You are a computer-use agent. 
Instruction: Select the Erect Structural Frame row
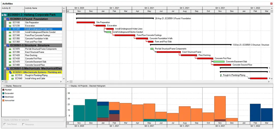pos(34,52)
